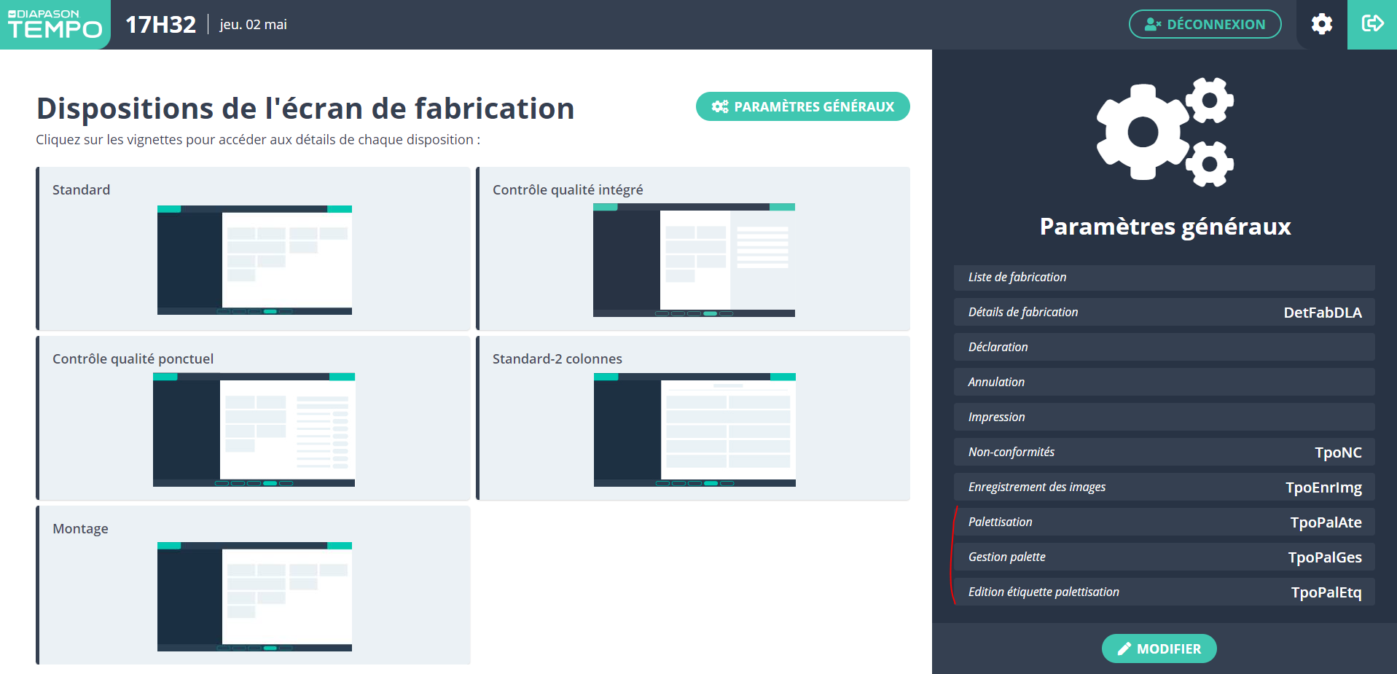Screen dimensions: 1397x674
Task: Select the Déclaration parameter row
Action: pyautogui.click(x=1164, y=348)
